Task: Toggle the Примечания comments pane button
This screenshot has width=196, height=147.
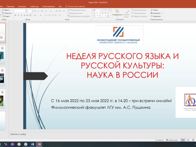Action: tap(172, 140)
